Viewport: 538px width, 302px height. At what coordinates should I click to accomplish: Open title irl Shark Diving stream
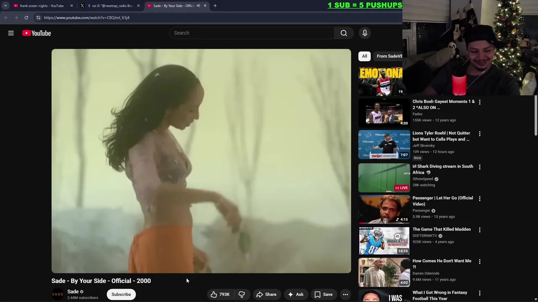(x=443, y=169)
